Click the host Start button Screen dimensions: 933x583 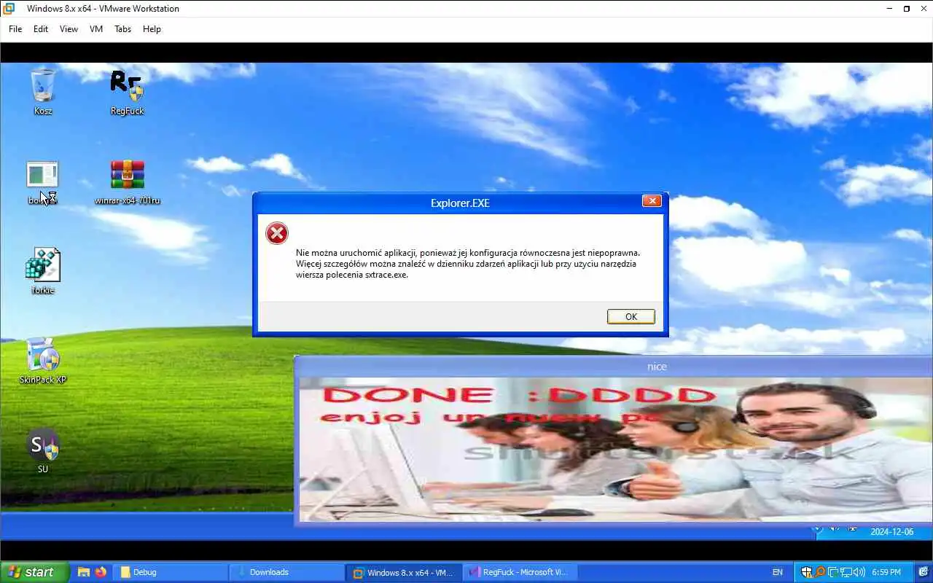[x=34, y=572]
